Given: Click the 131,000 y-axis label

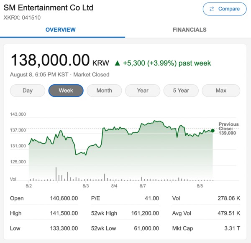Looking at the screenshot, I should 18,146.
